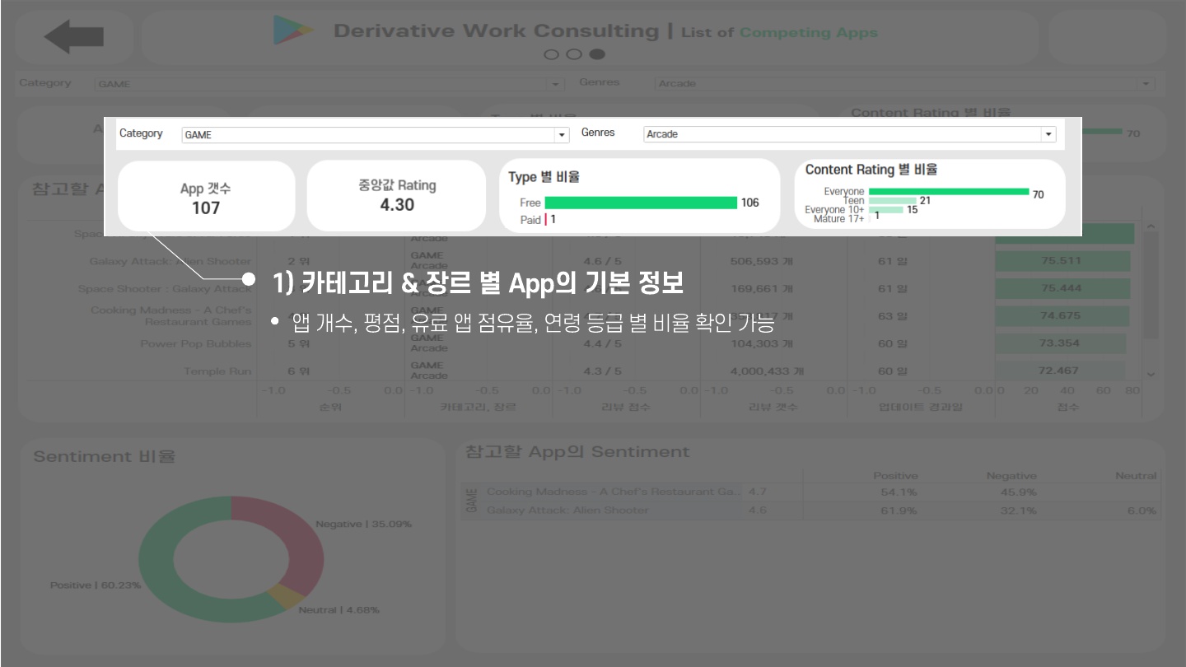
Task: Click the Google Play logo in the header
Action: pos(293,30)
